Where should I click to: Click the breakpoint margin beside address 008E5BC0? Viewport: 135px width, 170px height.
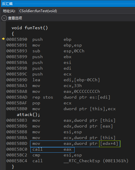(3, 149)
